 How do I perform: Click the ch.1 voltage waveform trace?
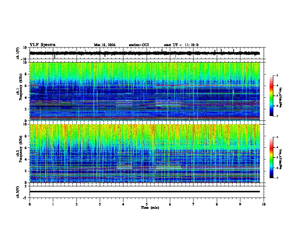tap(144, 53)
